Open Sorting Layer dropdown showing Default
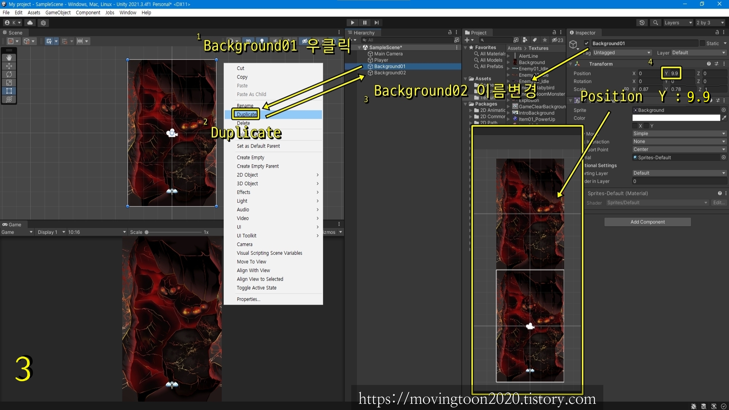 tap(679, 173)
